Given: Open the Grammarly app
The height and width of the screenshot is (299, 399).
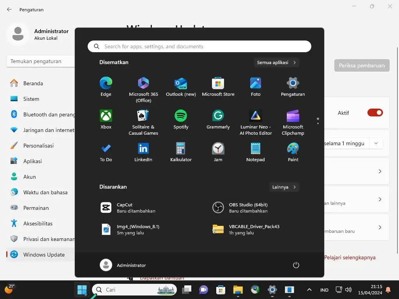Looking at the screenshot, I should tap(218, 119).
